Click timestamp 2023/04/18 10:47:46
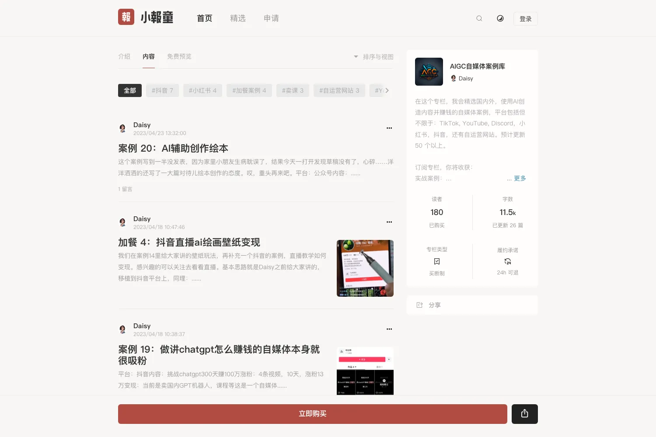This screenshot has height=437, width=656. [159, 227]
